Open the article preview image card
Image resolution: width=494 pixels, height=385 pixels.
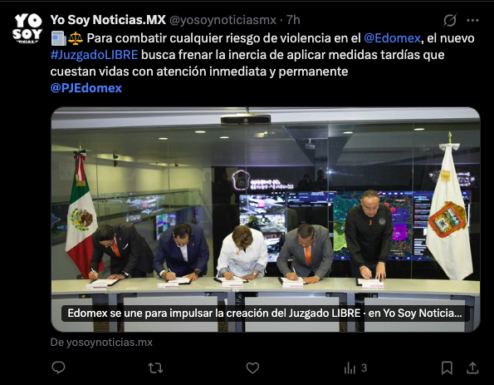pos(266,220)
